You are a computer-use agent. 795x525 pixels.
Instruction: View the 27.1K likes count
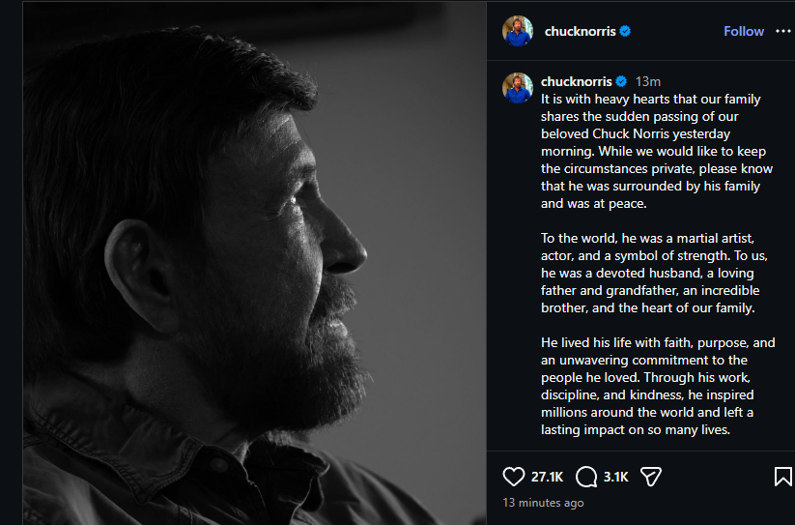(x=547, y=477)
